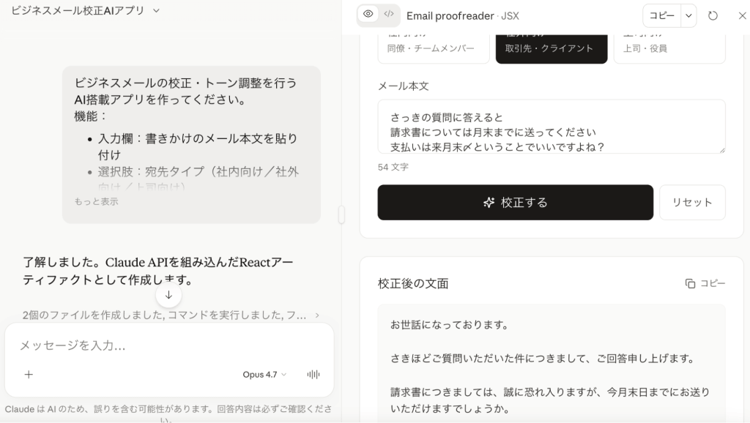750x423 pixels.
Task: Open the dropdown arrow next to コピー
Action: [x=688, y=16]
